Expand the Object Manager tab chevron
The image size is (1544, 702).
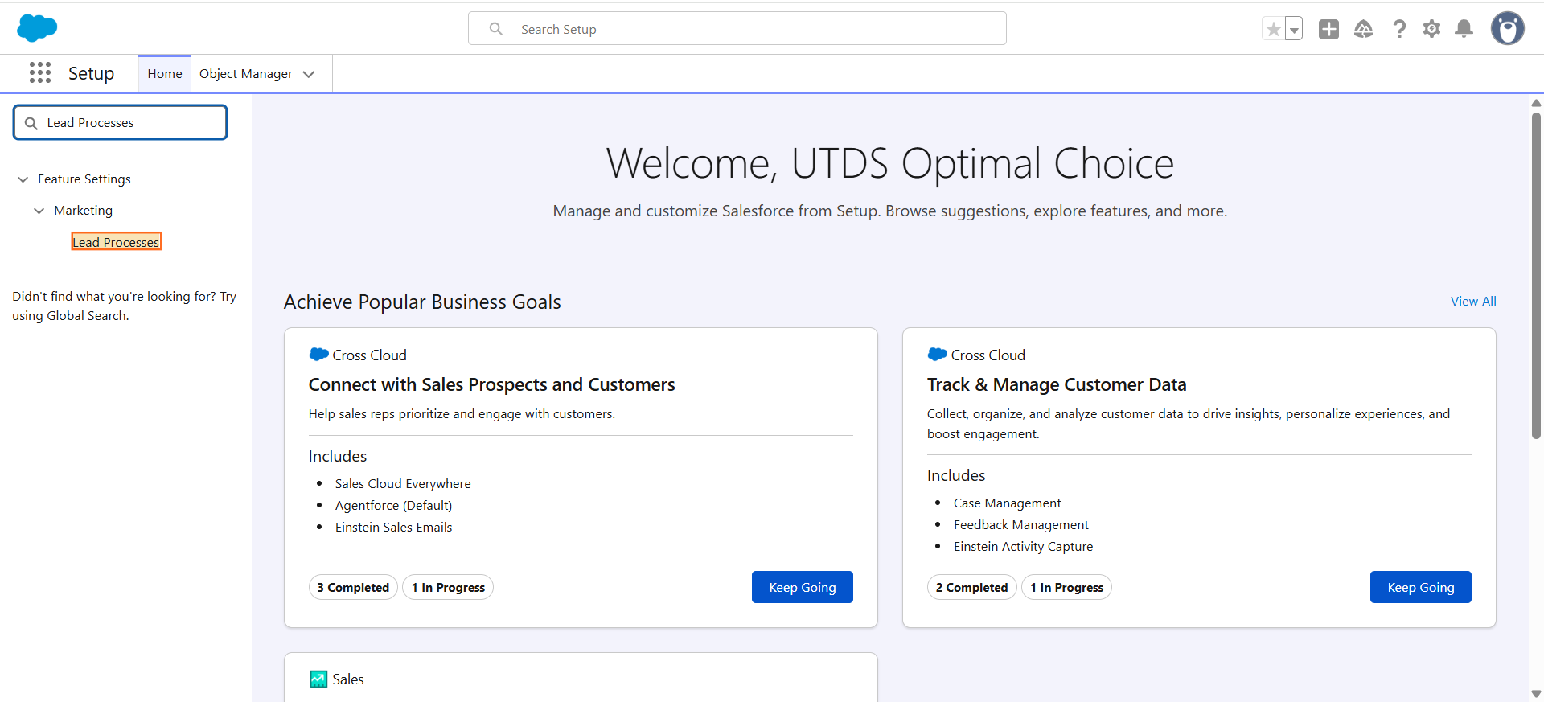click(x=309, y=74)
